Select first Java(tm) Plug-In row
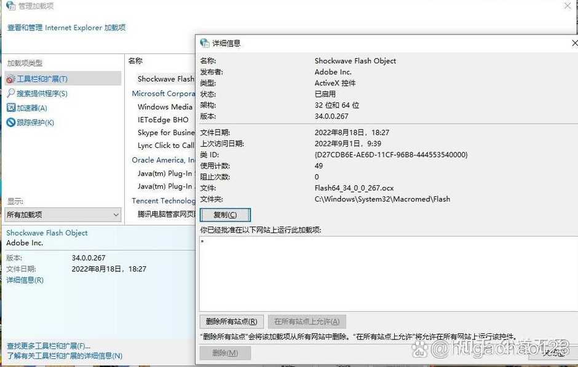Screen dimensions: 578x367 pos(165,173)
